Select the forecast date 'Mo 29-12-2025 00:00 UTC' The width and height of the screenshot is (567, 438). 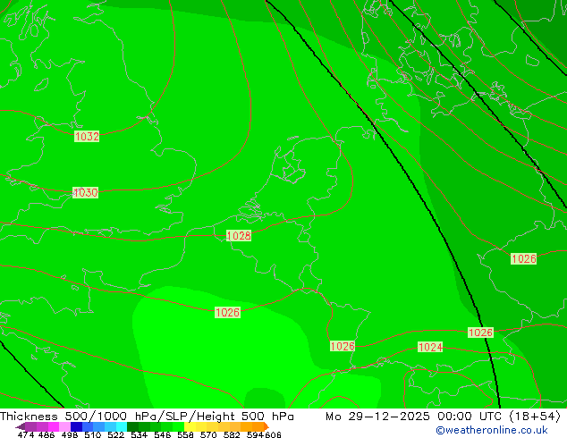(414, 417)
